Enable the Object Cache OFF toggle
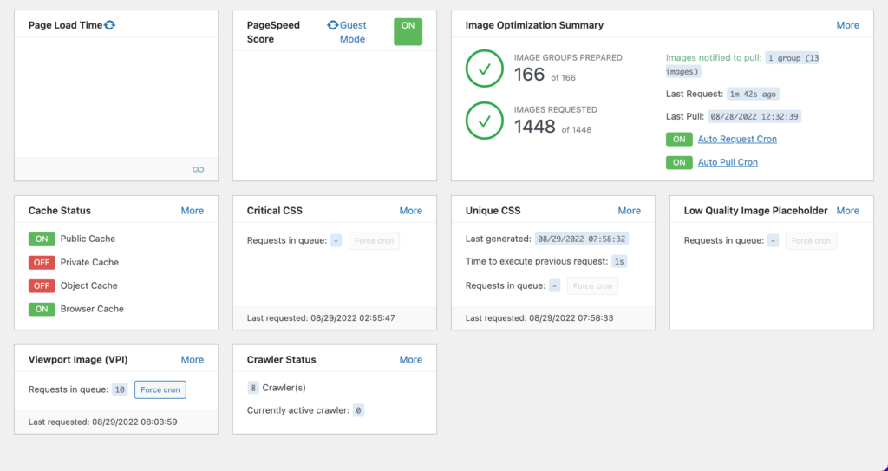This screenshot has width=888, height=471. click(x=41, y=285)
